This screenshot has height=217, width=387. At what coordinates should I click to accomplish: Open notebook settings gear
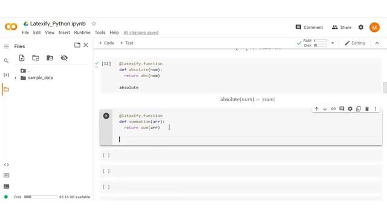pyautogui.click(x=361, y=27)
